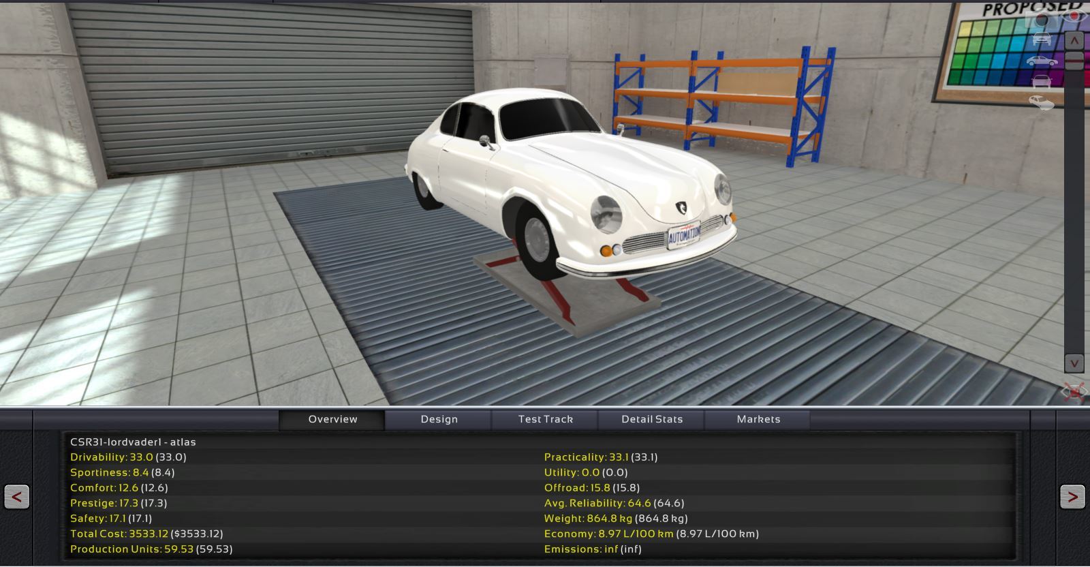Click the Drivability stat row
This screenshot has width=1090, height=567.
(x=128, y=457)
